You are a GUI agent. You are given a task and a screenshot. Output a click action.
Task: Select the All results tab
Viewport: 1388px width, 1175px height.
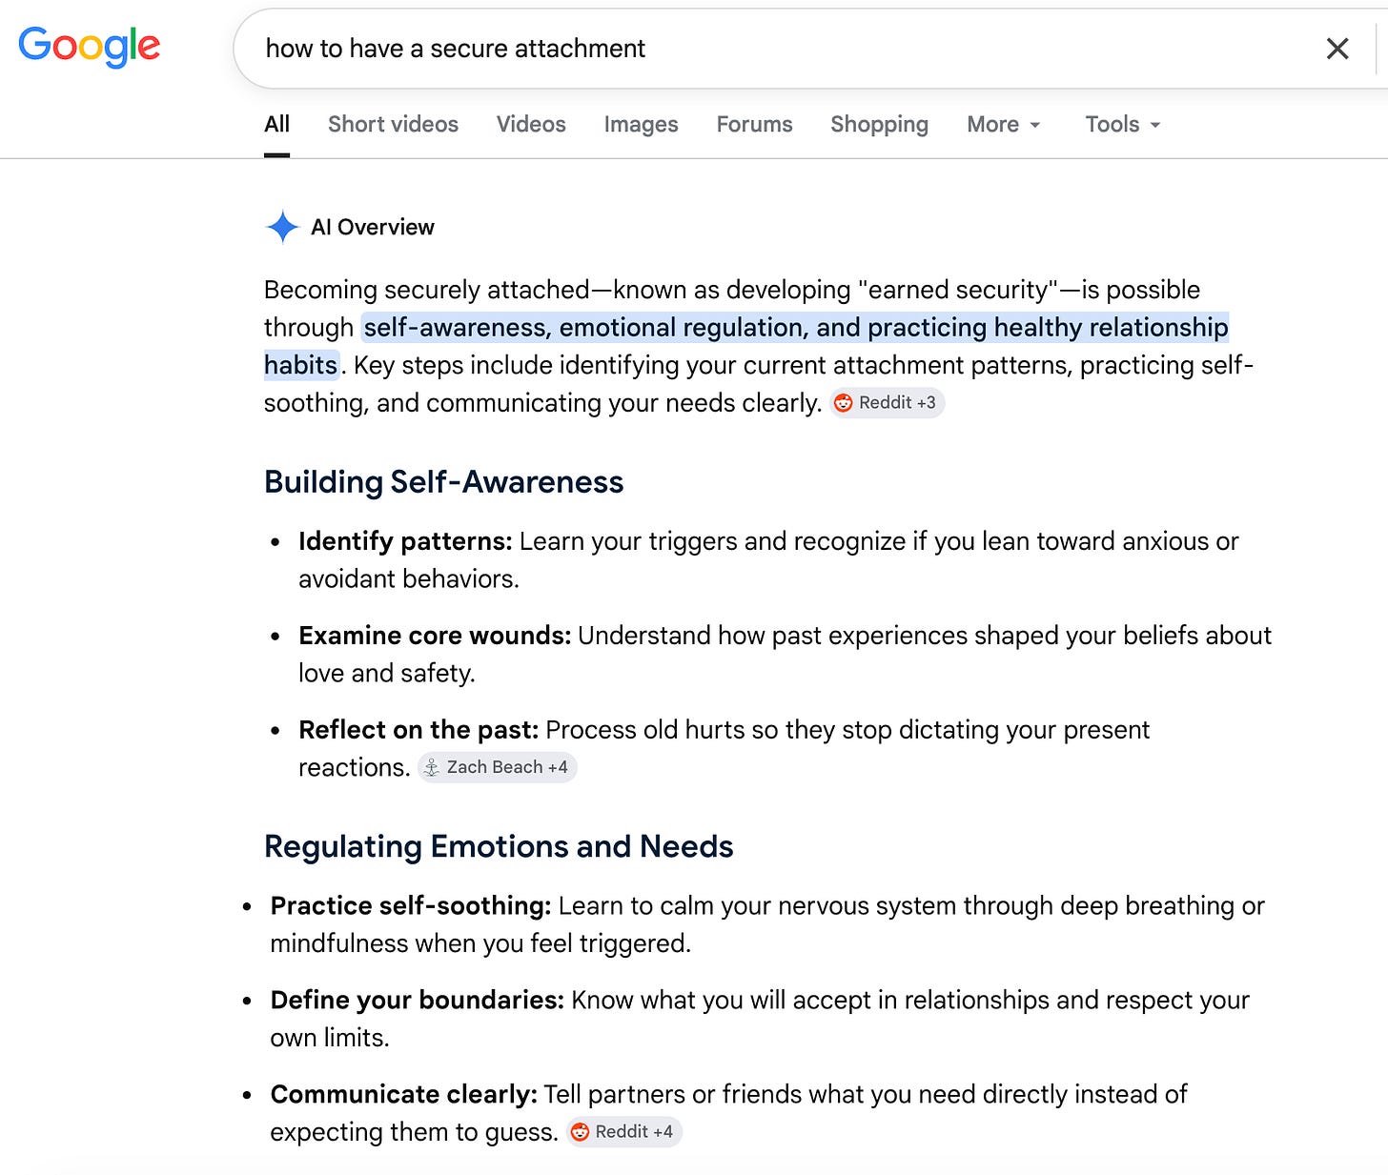[x=276, y=125]
